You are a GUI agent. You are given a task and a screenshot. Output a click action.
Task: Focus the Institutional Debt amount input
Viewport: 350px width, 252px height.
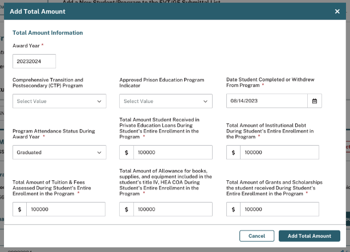click(279, 152)
